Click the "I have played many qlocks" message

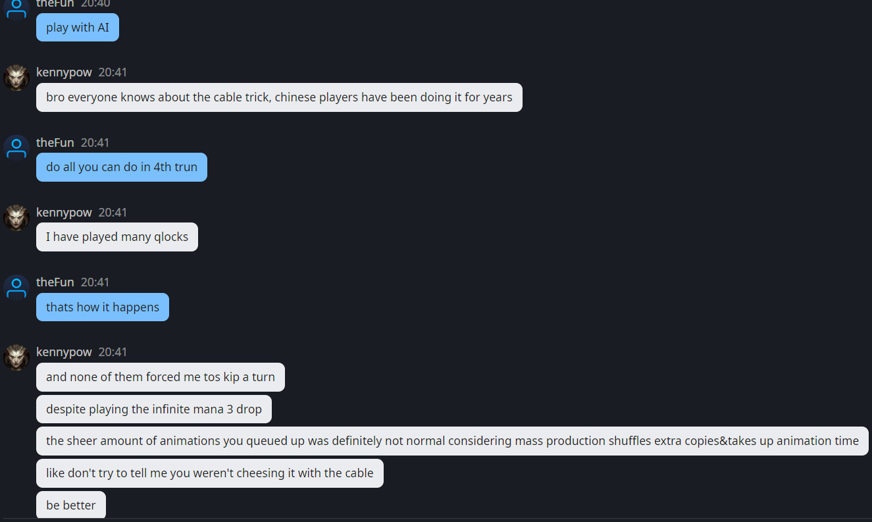click(117, 237)
